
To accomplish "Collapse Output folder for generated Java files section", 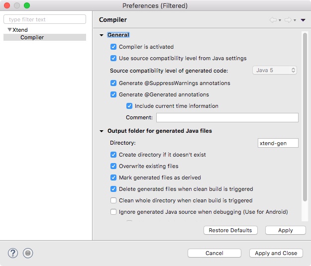I will pyautogui.click(x=102, y=131).
